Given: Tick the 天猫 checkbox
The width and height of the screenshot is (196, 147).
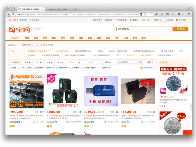Looking at the screenshot, I should 11,68.
